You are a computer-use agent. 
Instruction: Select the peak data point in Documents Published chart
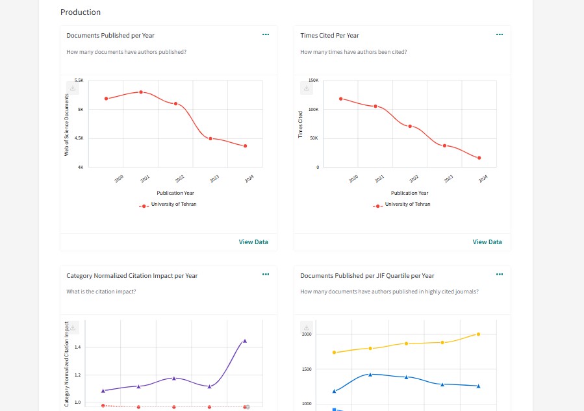141,92
